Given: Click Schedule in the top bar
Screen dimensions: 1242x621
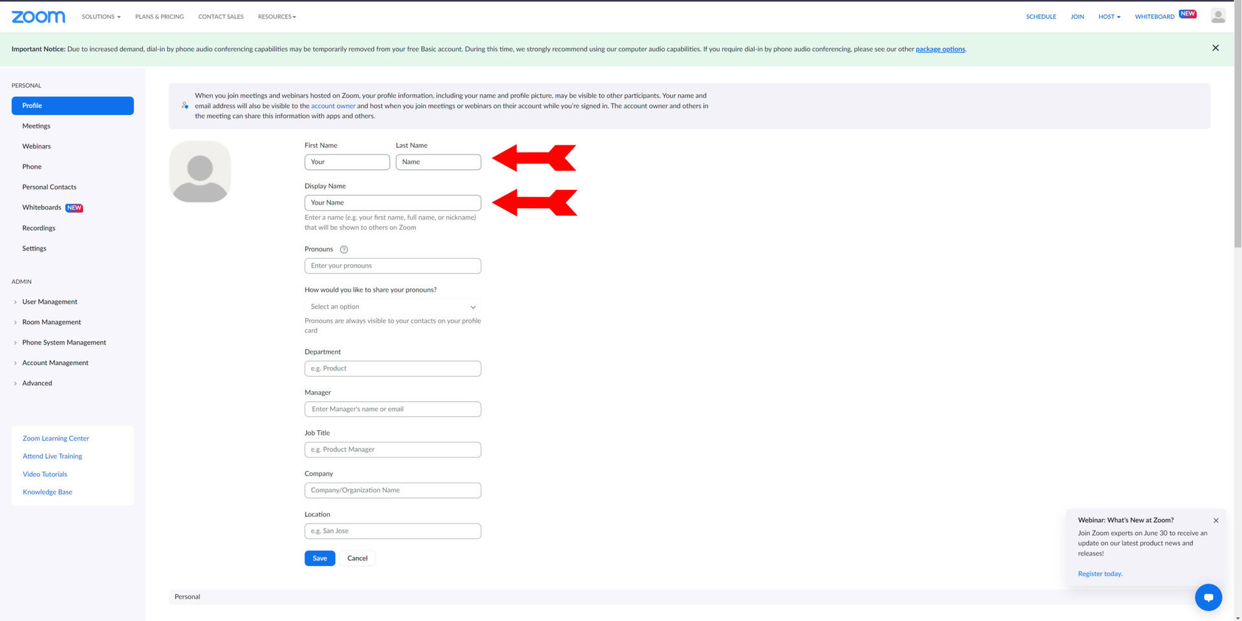Looking at the screenshot, I should coord(1041,17).
